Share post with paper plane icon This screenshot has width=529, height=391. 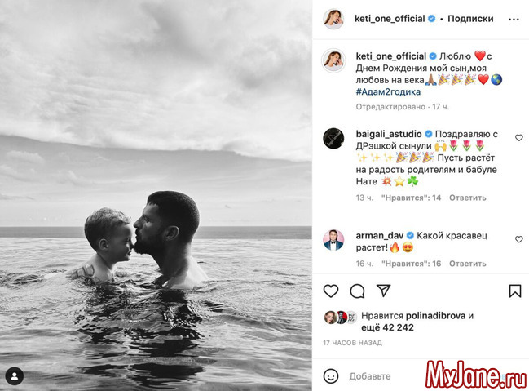(383, 291)
